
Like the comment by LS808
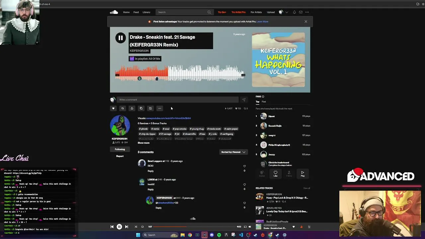pyautogui.click(x=245, y=185)
